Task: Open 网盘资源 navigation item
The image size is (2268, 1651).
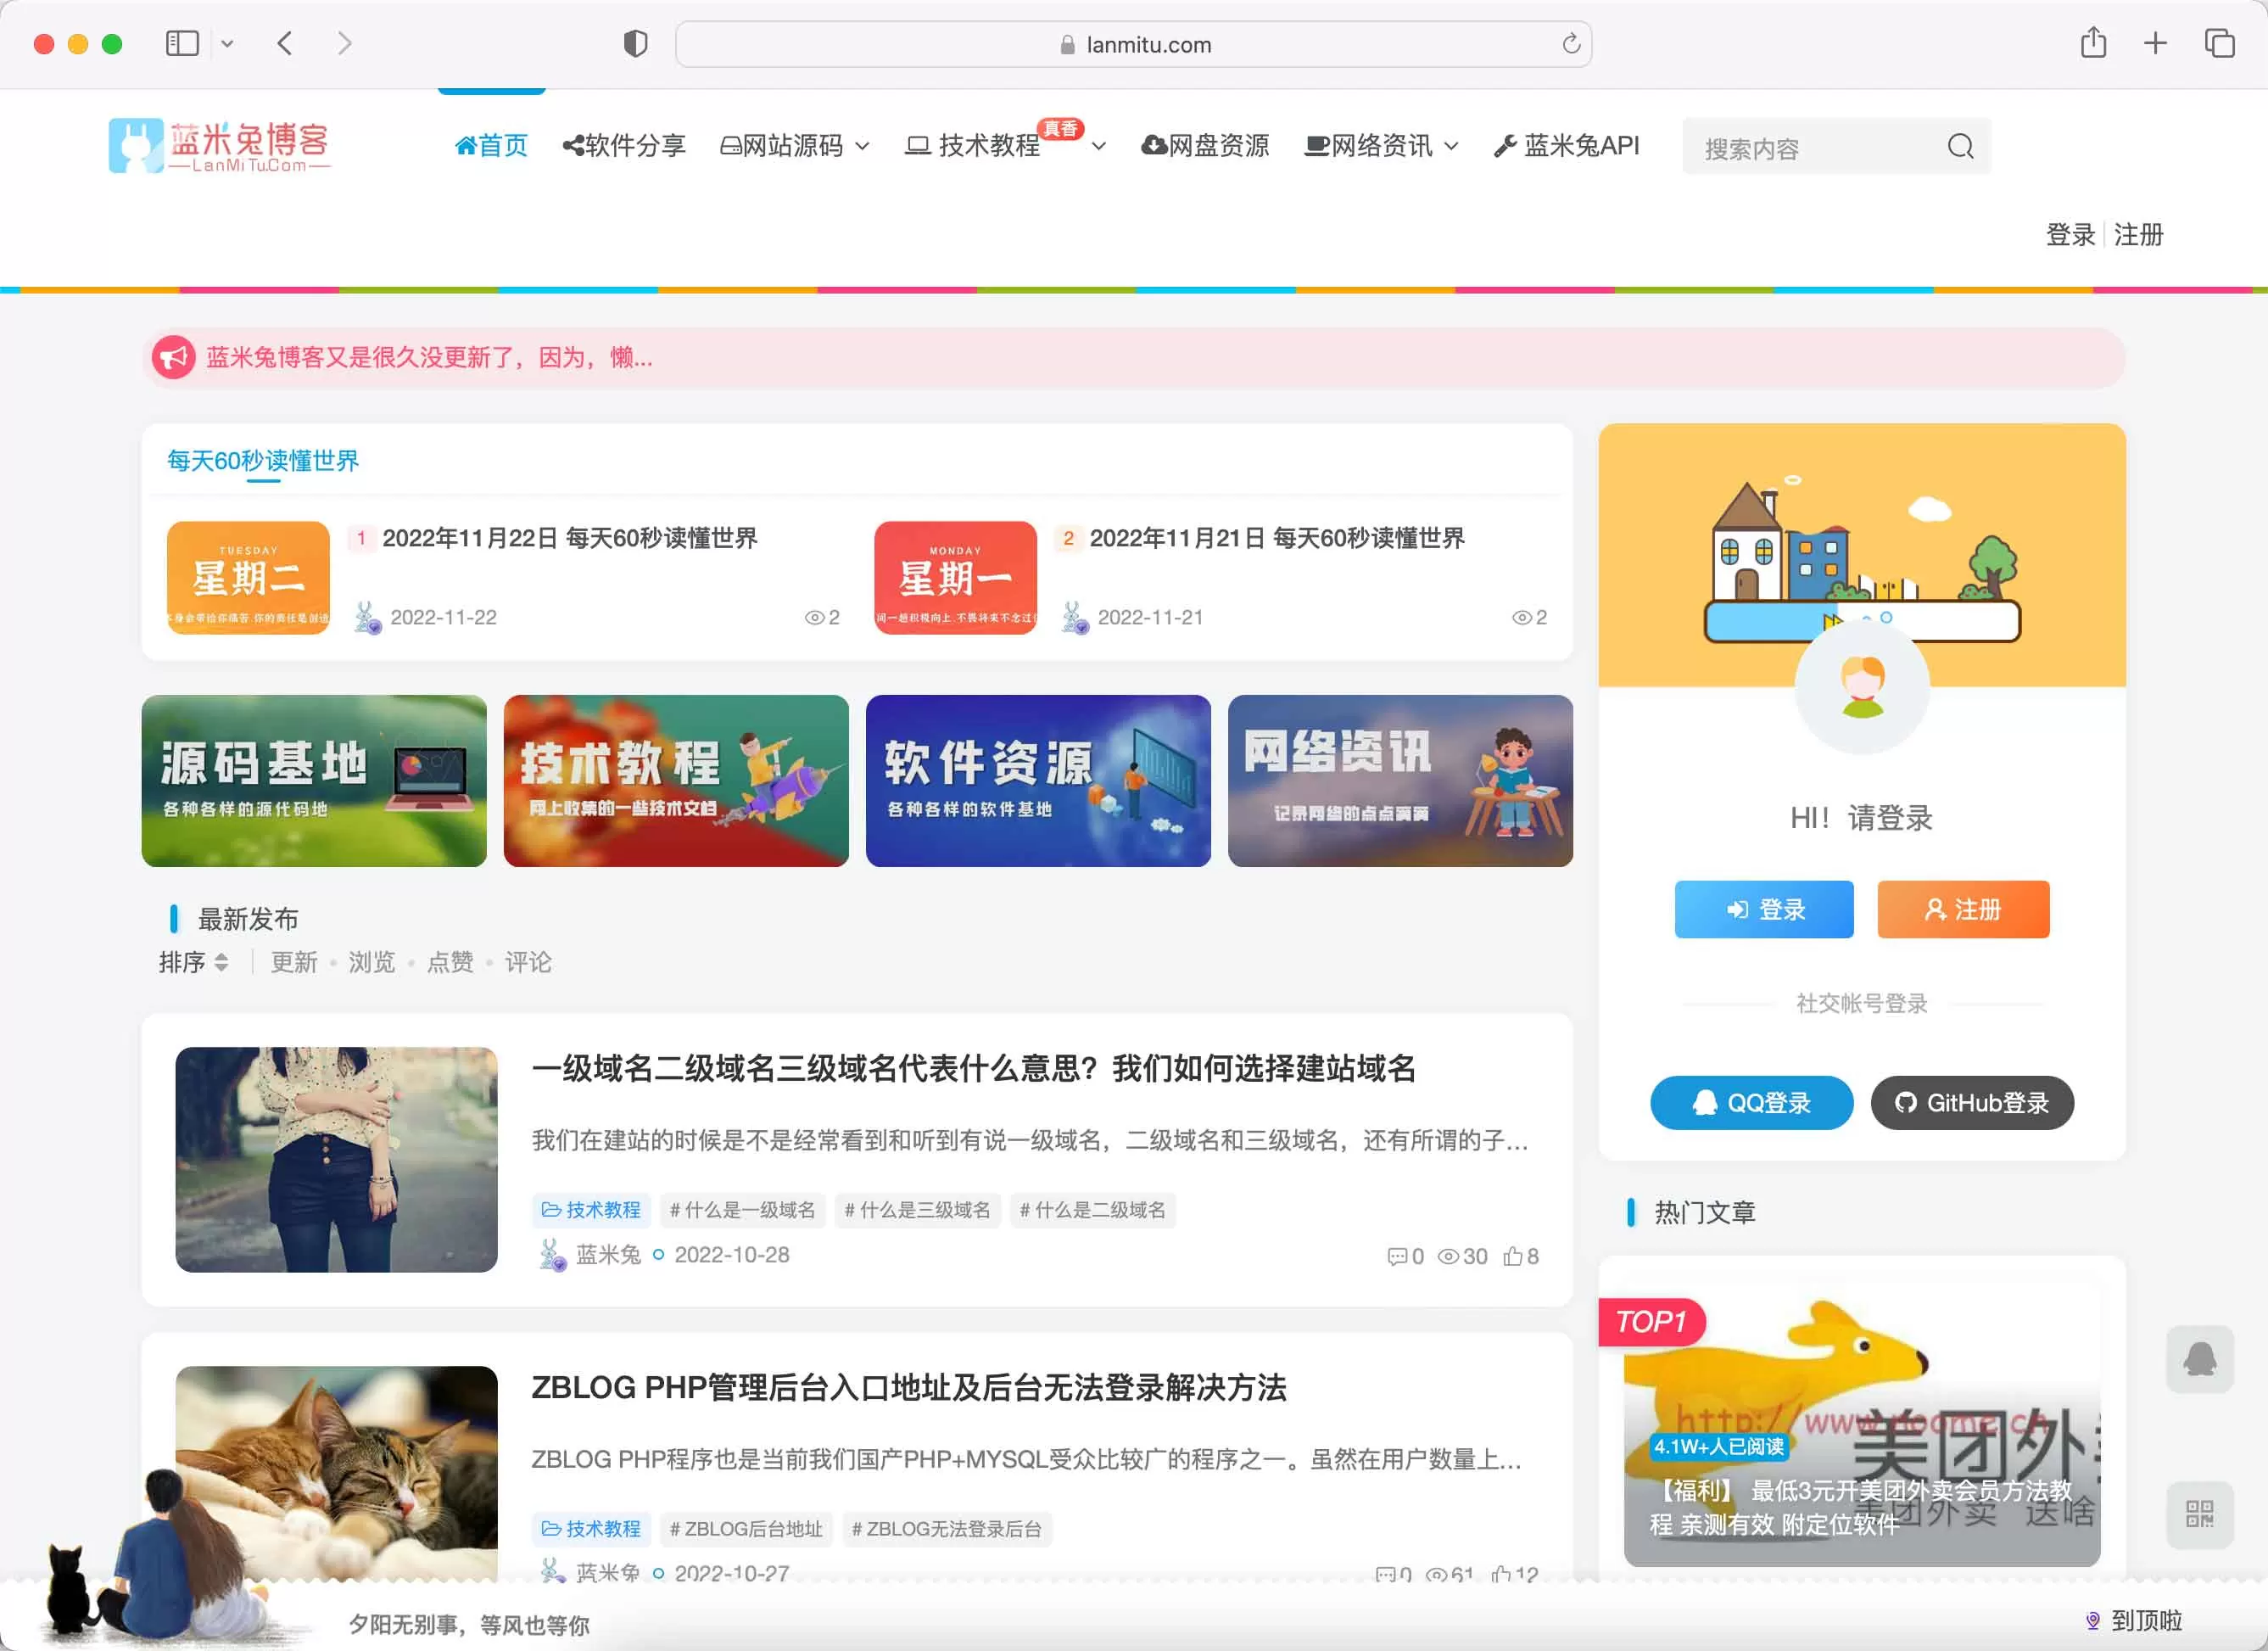Action: coord(1205,146)
